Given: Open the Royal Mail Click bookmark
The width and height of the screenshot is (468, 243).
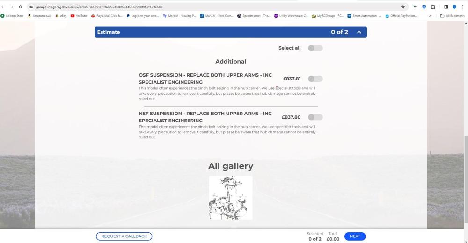Looking at the screenshot, I should coord(107,16).
